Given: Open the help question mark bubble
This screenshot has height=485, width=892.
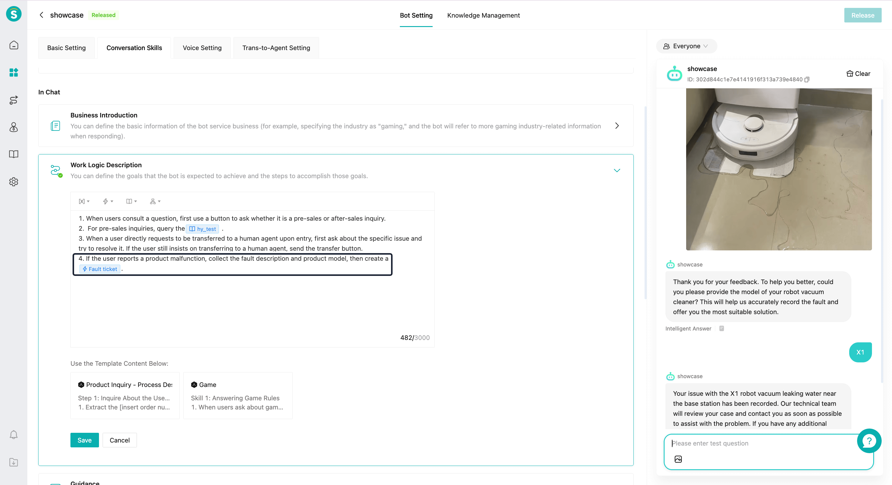Looking at the screenshot, I should click(x=869, y=441).
